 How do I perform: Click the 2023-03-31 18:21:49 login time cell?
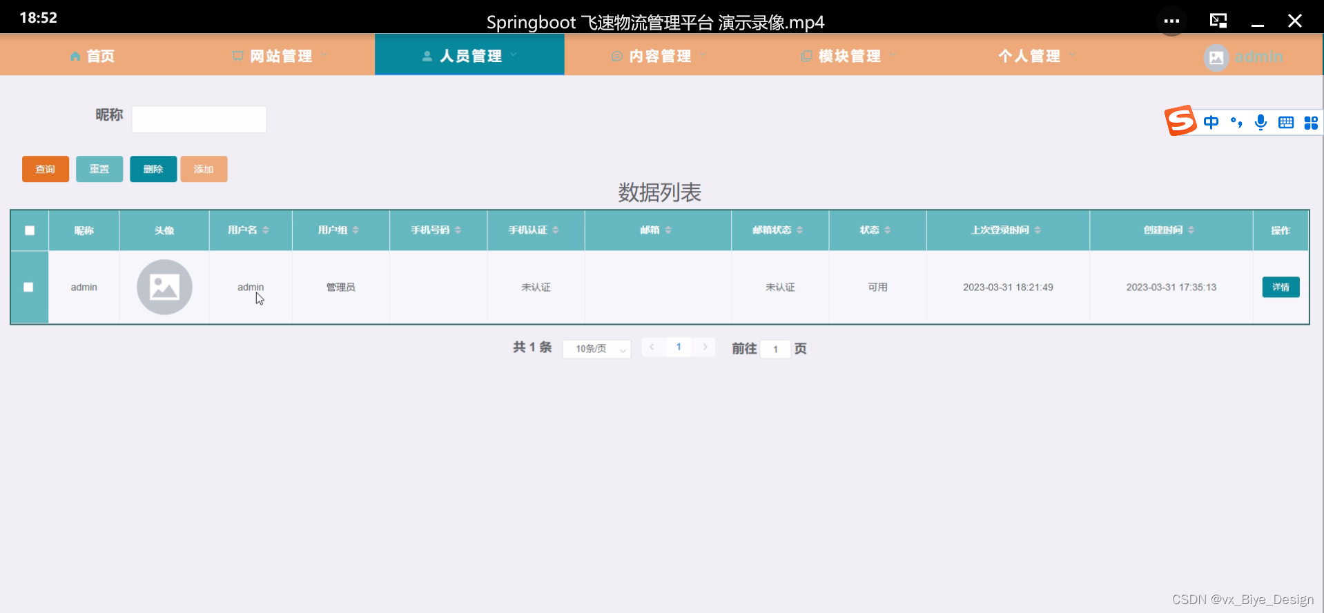click(x=1008, y=287)
